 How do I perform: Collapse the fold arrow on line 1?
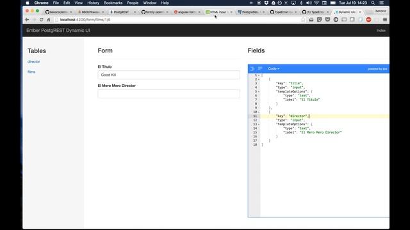(259, 75)
